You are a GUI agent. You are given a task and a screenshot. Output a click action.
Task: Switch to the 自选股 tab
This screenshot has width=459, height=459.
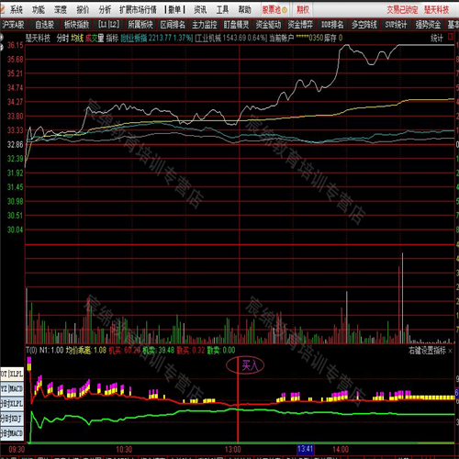(x=44, y=24)
